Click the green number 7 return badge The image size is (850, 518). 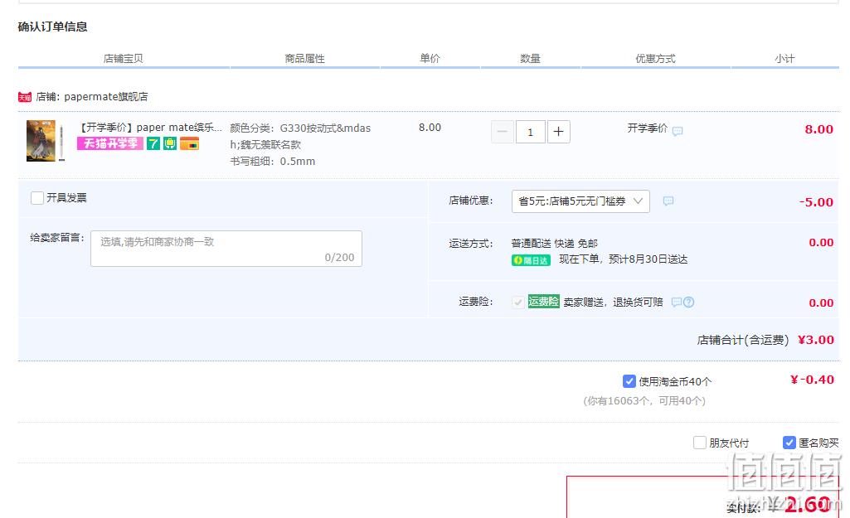point(153,143)
